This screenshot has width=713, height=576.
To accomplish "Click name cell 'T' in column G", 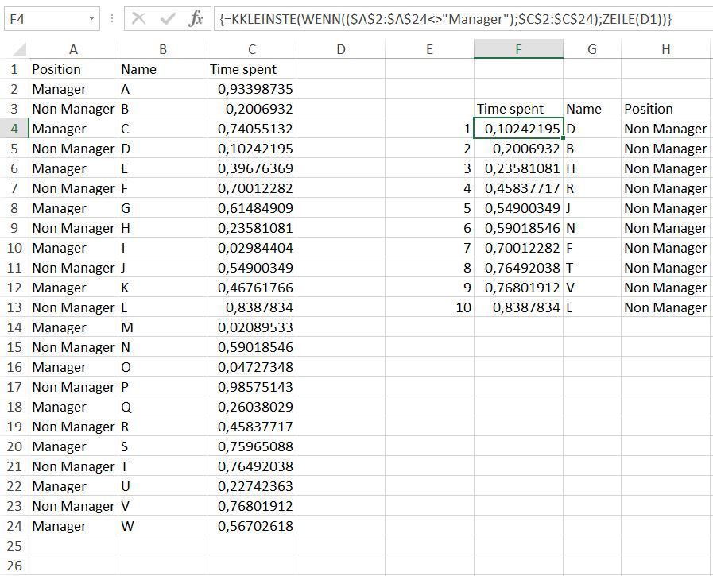I will coord(592,268).
